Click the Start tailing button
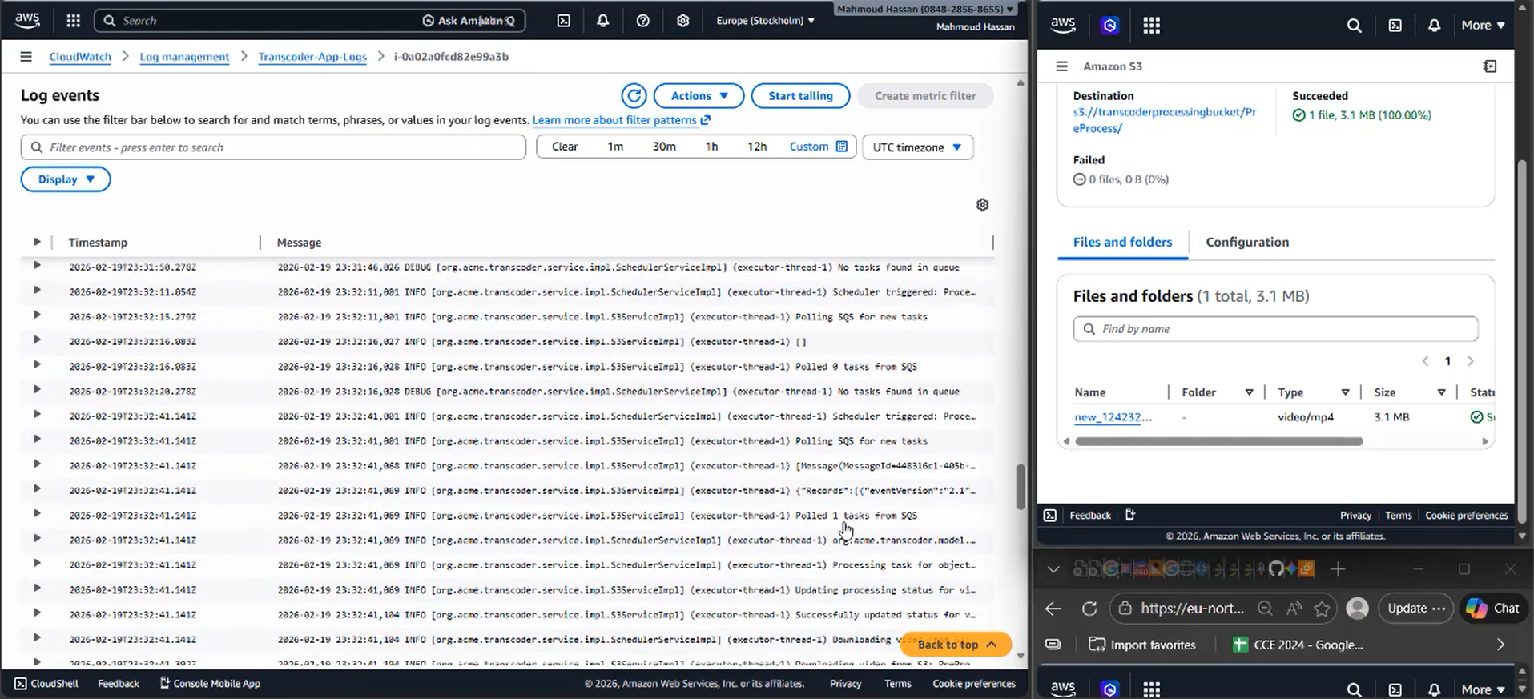The height and width of the screenshot is (699, 1534). tap(800, 96)
